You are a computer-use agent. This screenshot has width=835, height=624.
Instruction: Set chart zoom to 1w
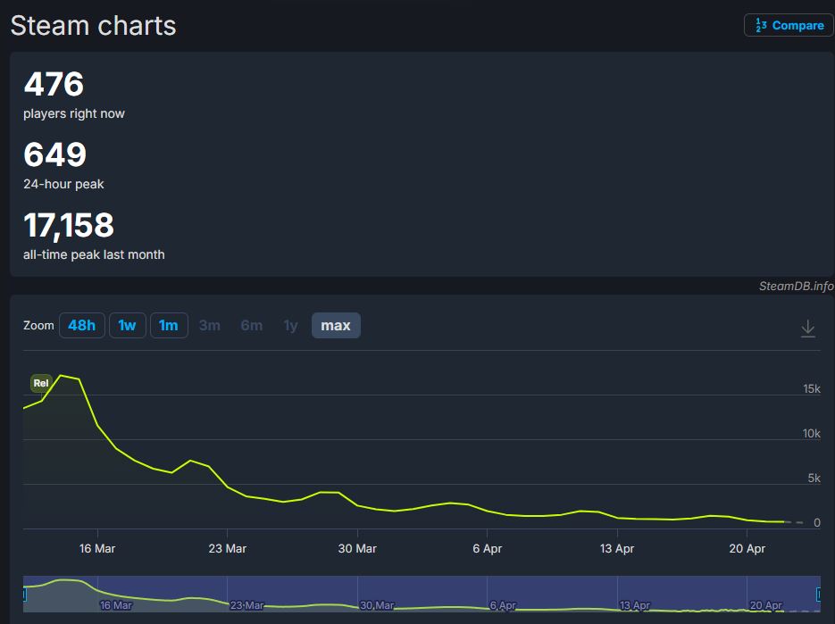128,325
